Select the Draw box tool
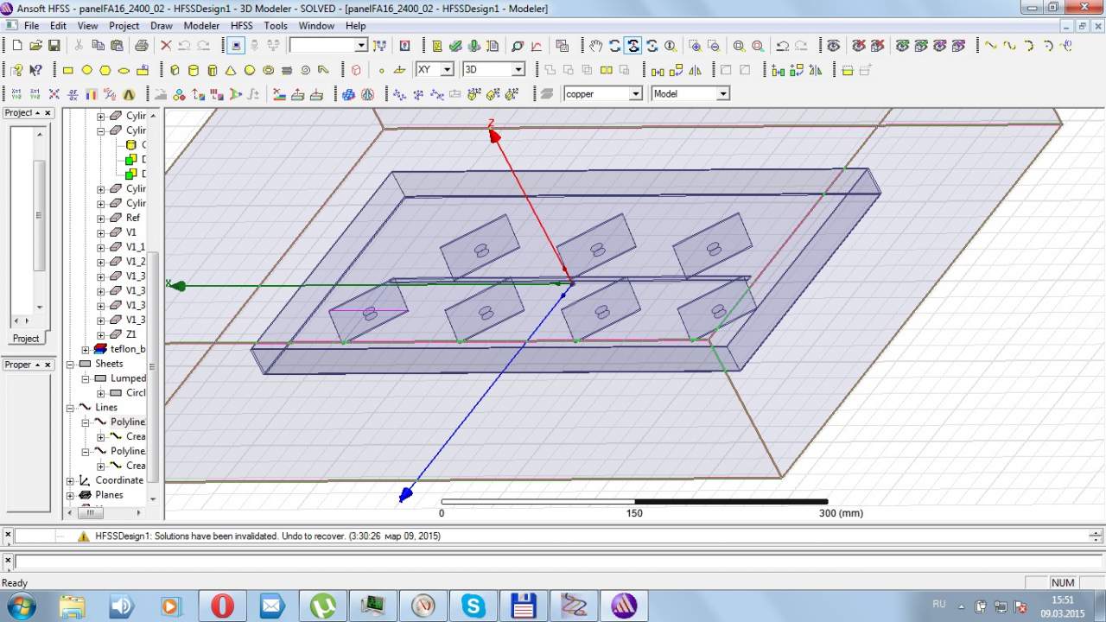 click(175, 70)
